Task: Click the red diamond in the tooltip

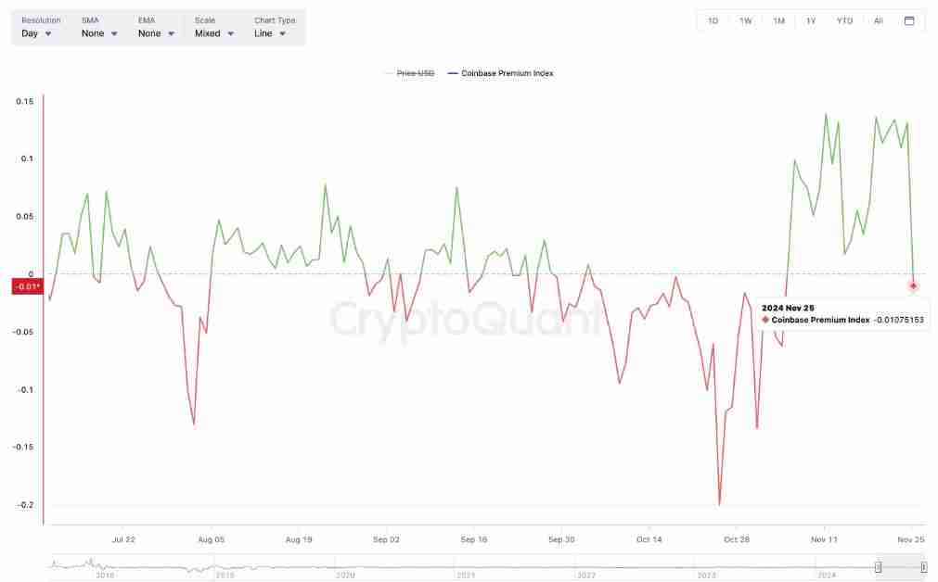Action: (765, 320)
